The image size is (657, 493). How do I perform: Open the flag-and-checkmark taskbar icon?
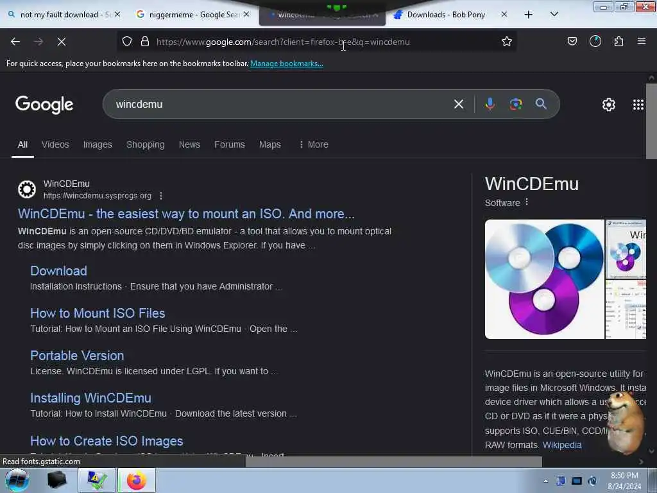[x=97, y=480]
